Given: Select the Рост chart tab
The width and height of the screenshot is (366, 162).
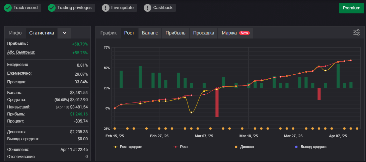Looking at the screenshot, I should (129, 33).
